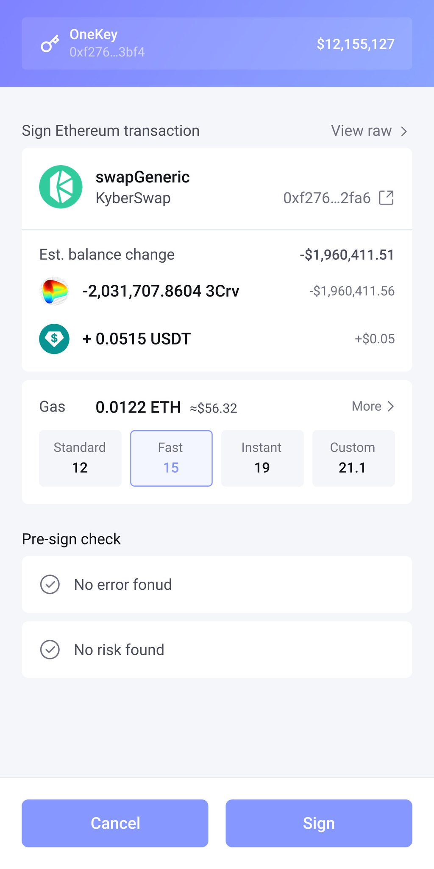434x869 pixels.
Task: Click the 3Crv token icon
Action: tap(54, 291)
